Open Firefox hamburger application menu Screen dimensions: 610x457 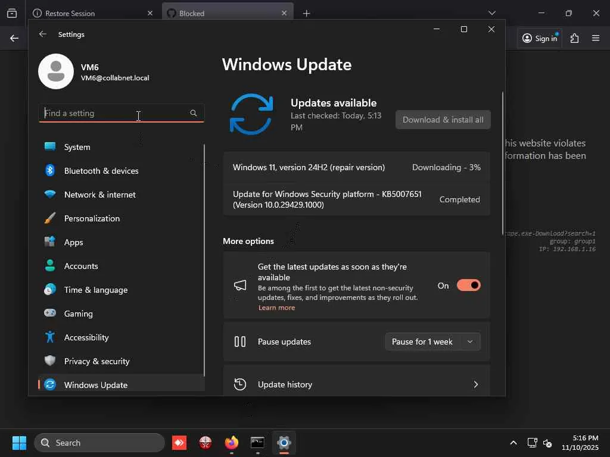point(596,38)
